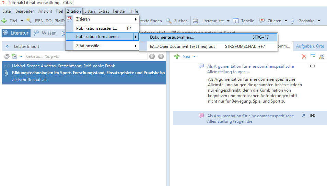Open the first quotation title link
327x186 pixels.
(250, 69)
